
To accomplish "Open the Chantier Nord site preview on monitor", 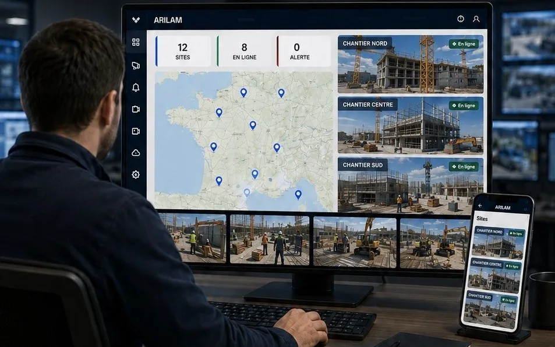I will tap(411, 64).
